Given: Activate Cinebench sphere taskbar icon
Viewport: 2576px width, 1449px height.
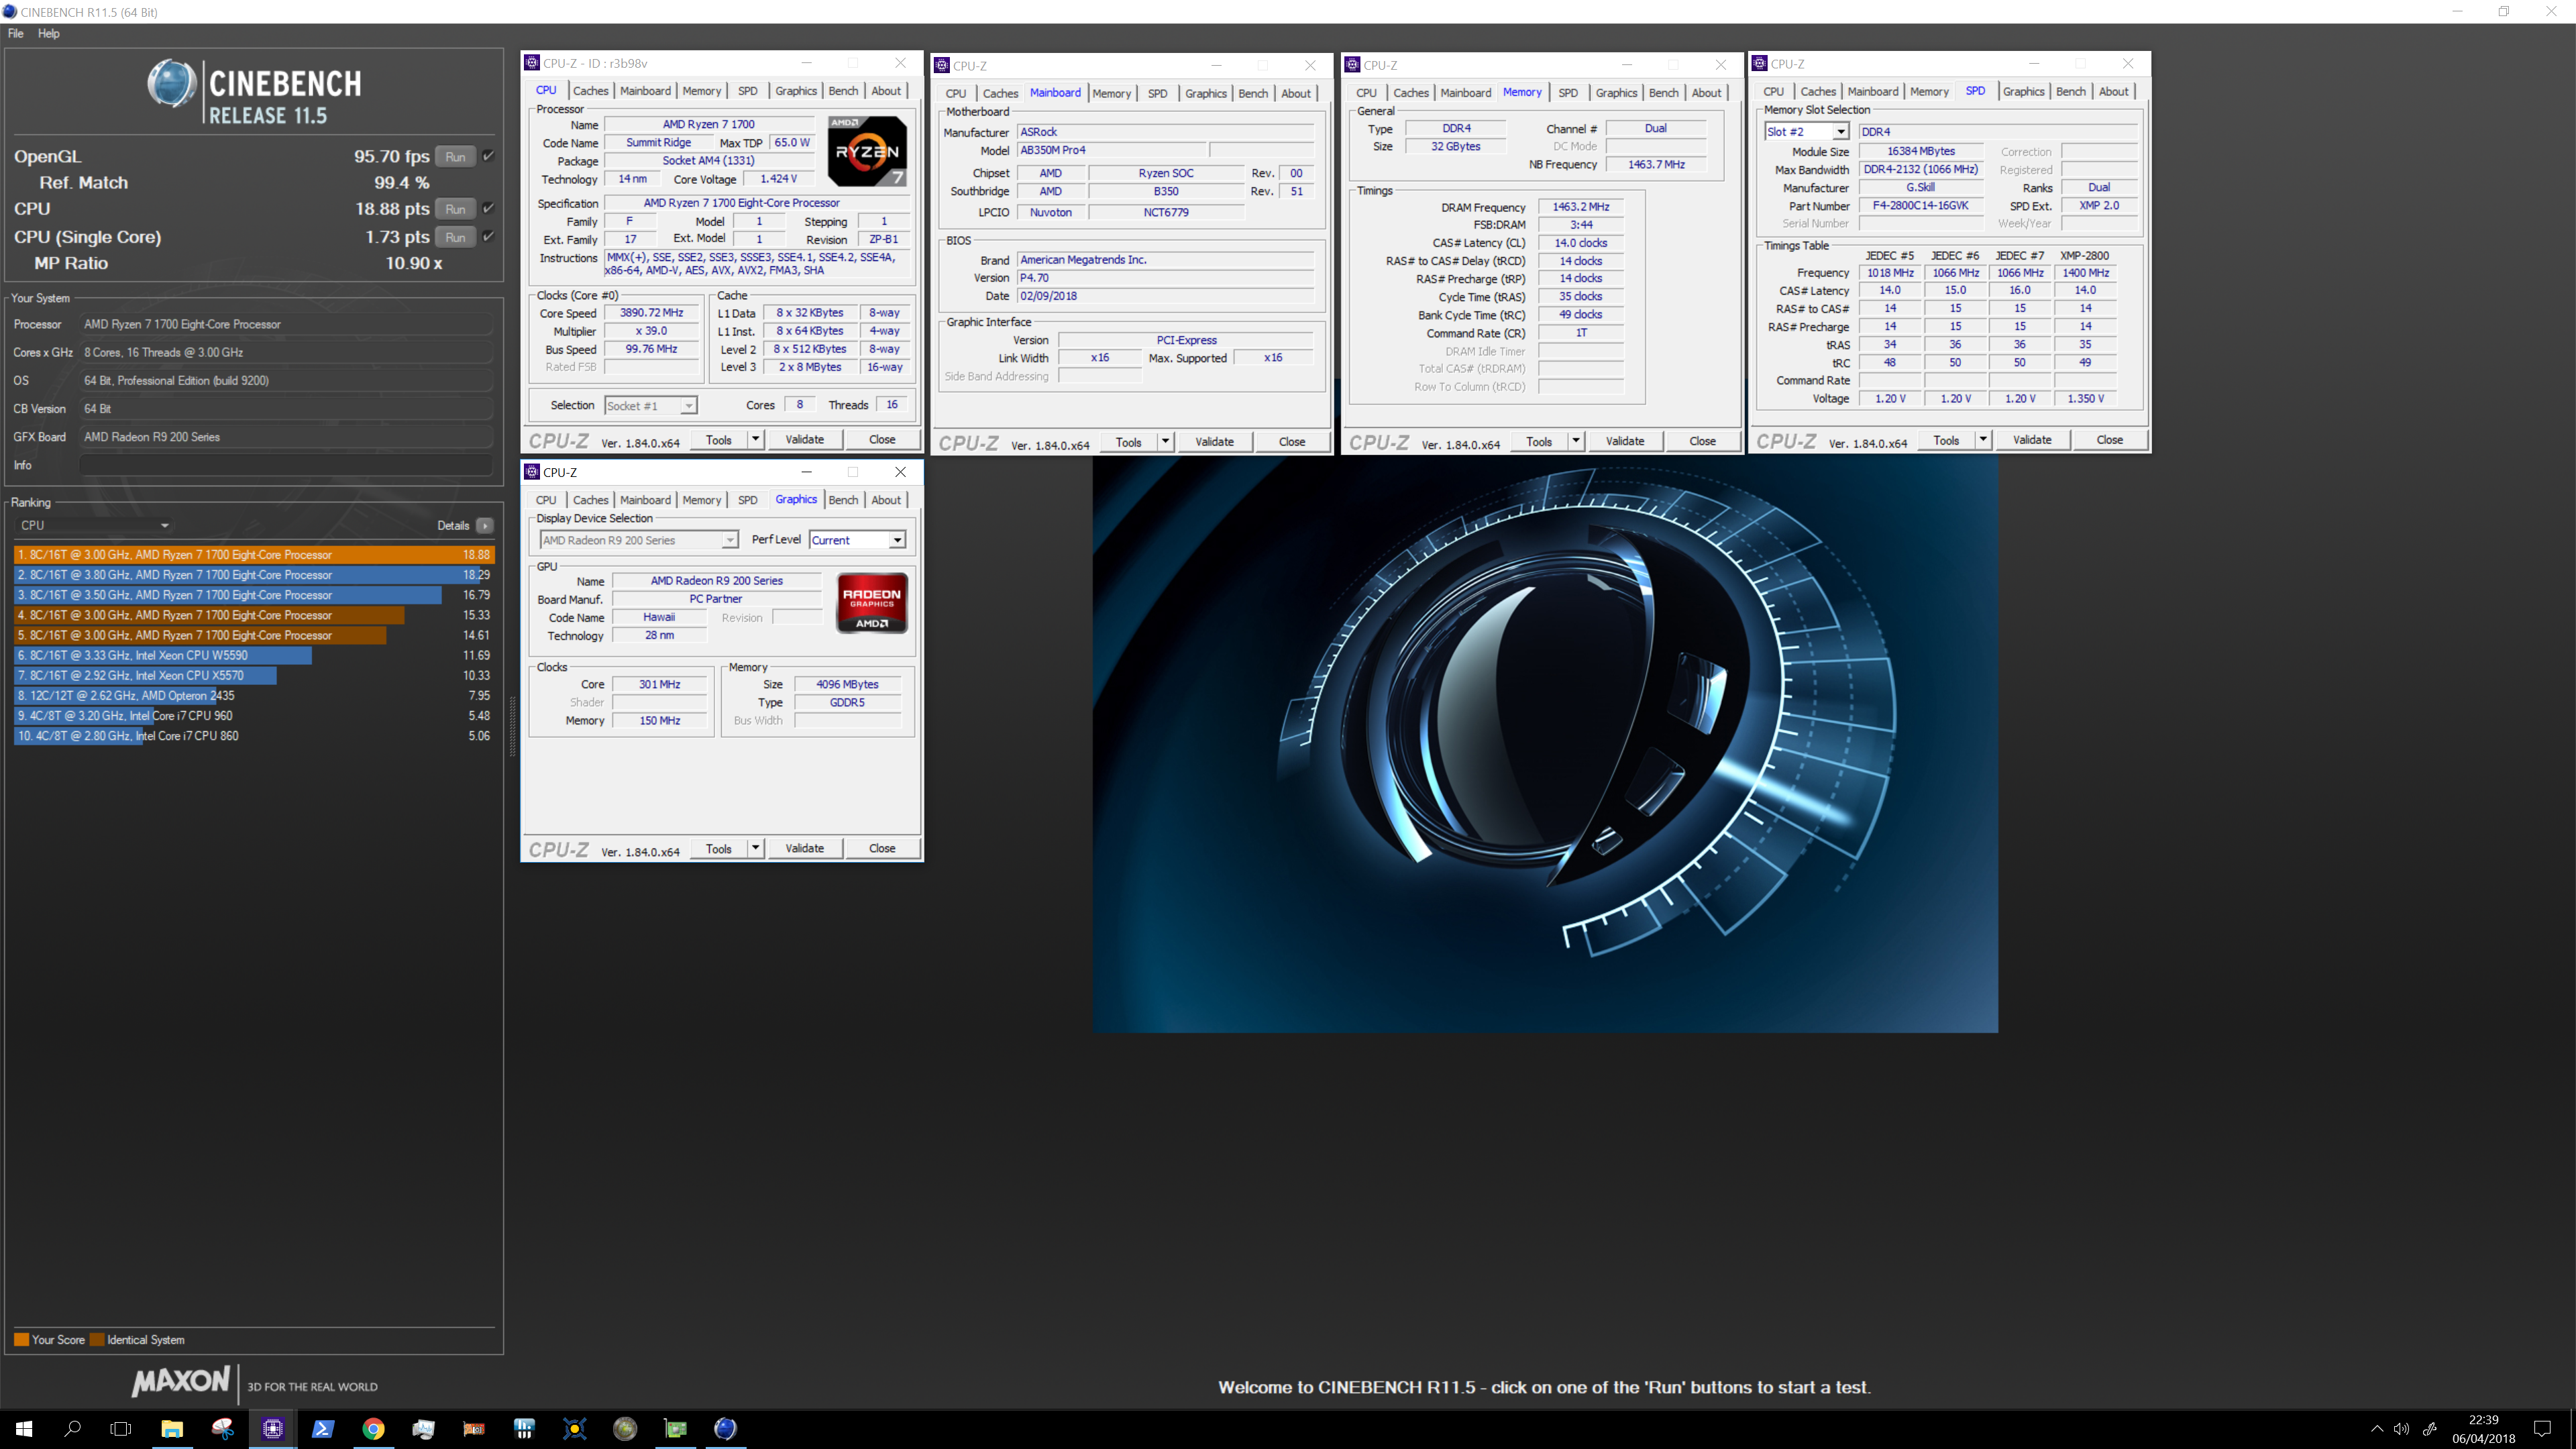Looking at the screenshot, I should 725,1428.
